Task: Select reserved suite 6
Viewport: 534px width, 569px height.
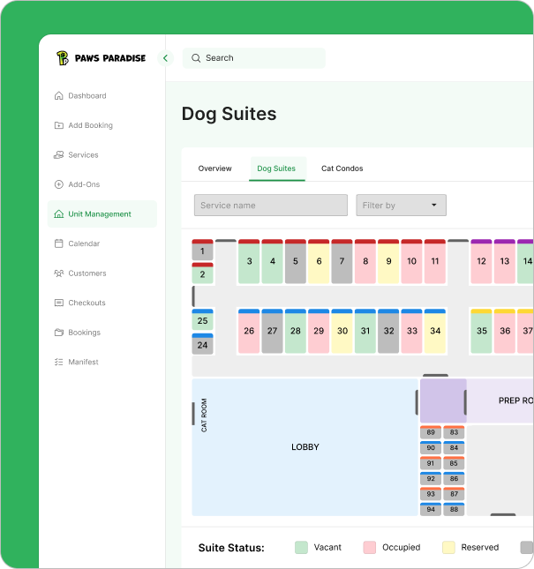Action: (319, 261)
